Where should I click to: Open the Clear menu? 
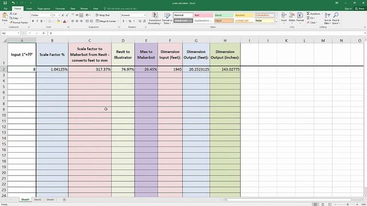pyautogui.click(x=312, y=22)
